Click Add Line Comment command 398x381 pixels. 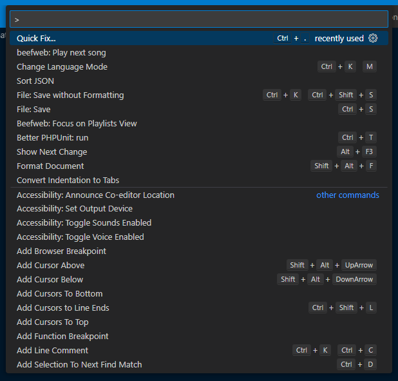pos(52,351)
